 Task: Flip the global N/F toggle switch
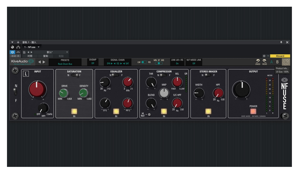click(x=15, y=92)
